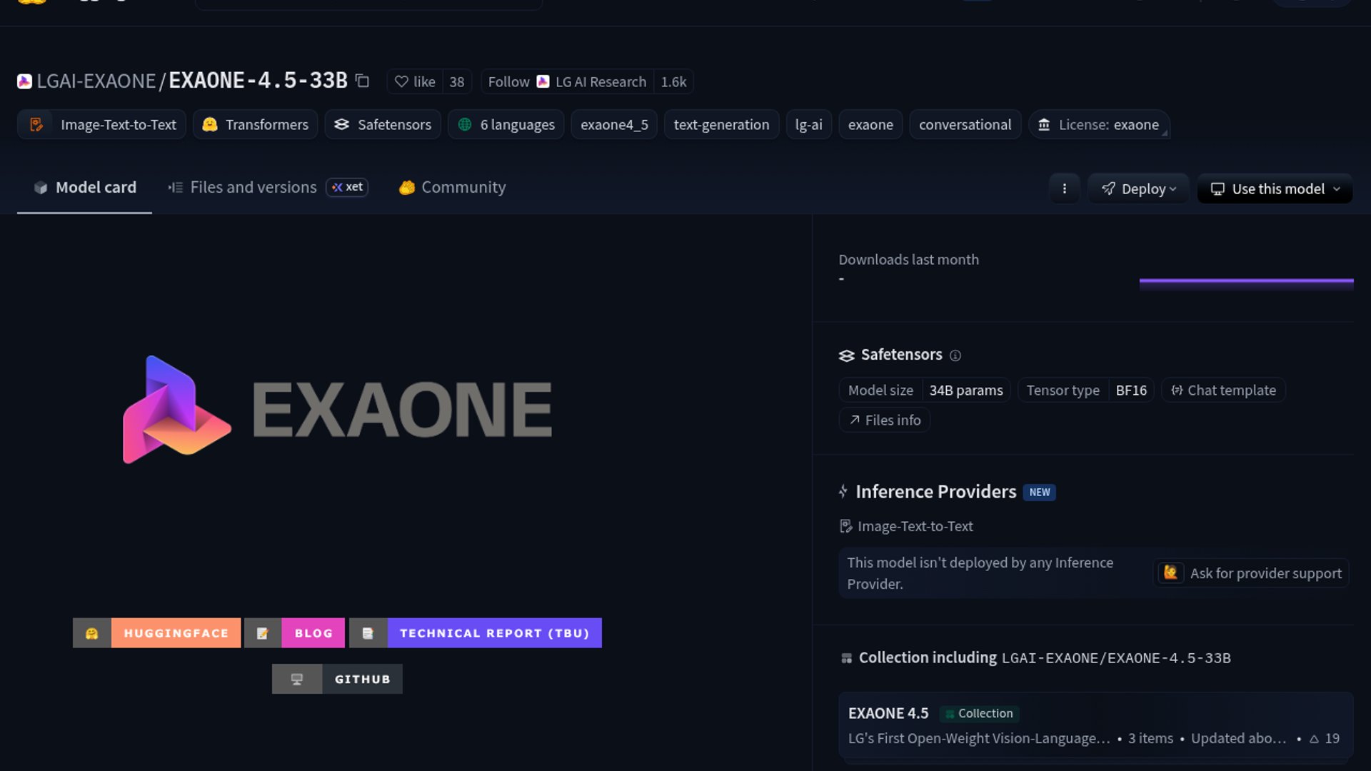Click the Safetensors info icon

point(955,356)
